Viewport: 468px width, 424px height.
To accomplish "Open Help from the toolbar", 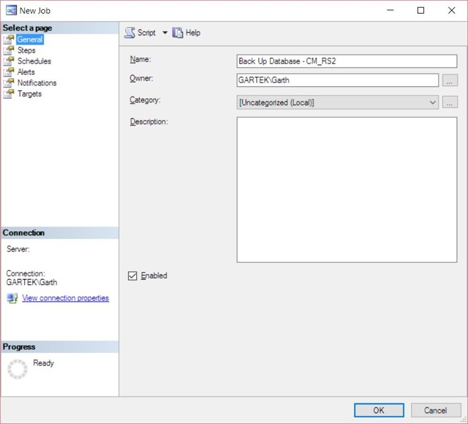I will point(187,33).
